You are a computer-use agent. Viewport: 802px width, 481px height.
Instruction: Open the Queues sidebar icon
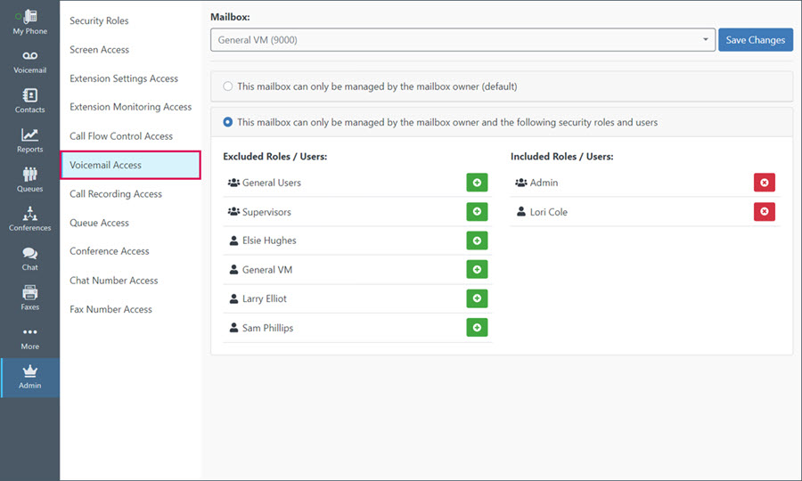click(x=29, y=175)
